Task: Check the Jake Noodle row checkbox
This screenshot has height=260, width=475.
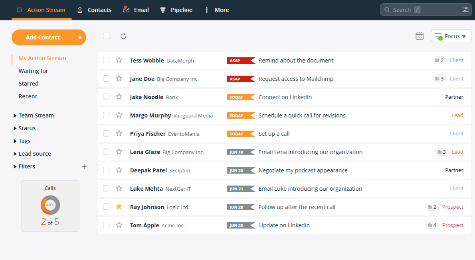Action: (106, 97)
